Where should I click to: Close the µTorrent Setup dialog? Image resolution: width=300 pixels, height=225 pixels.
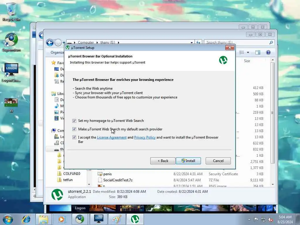pos(230,48)
